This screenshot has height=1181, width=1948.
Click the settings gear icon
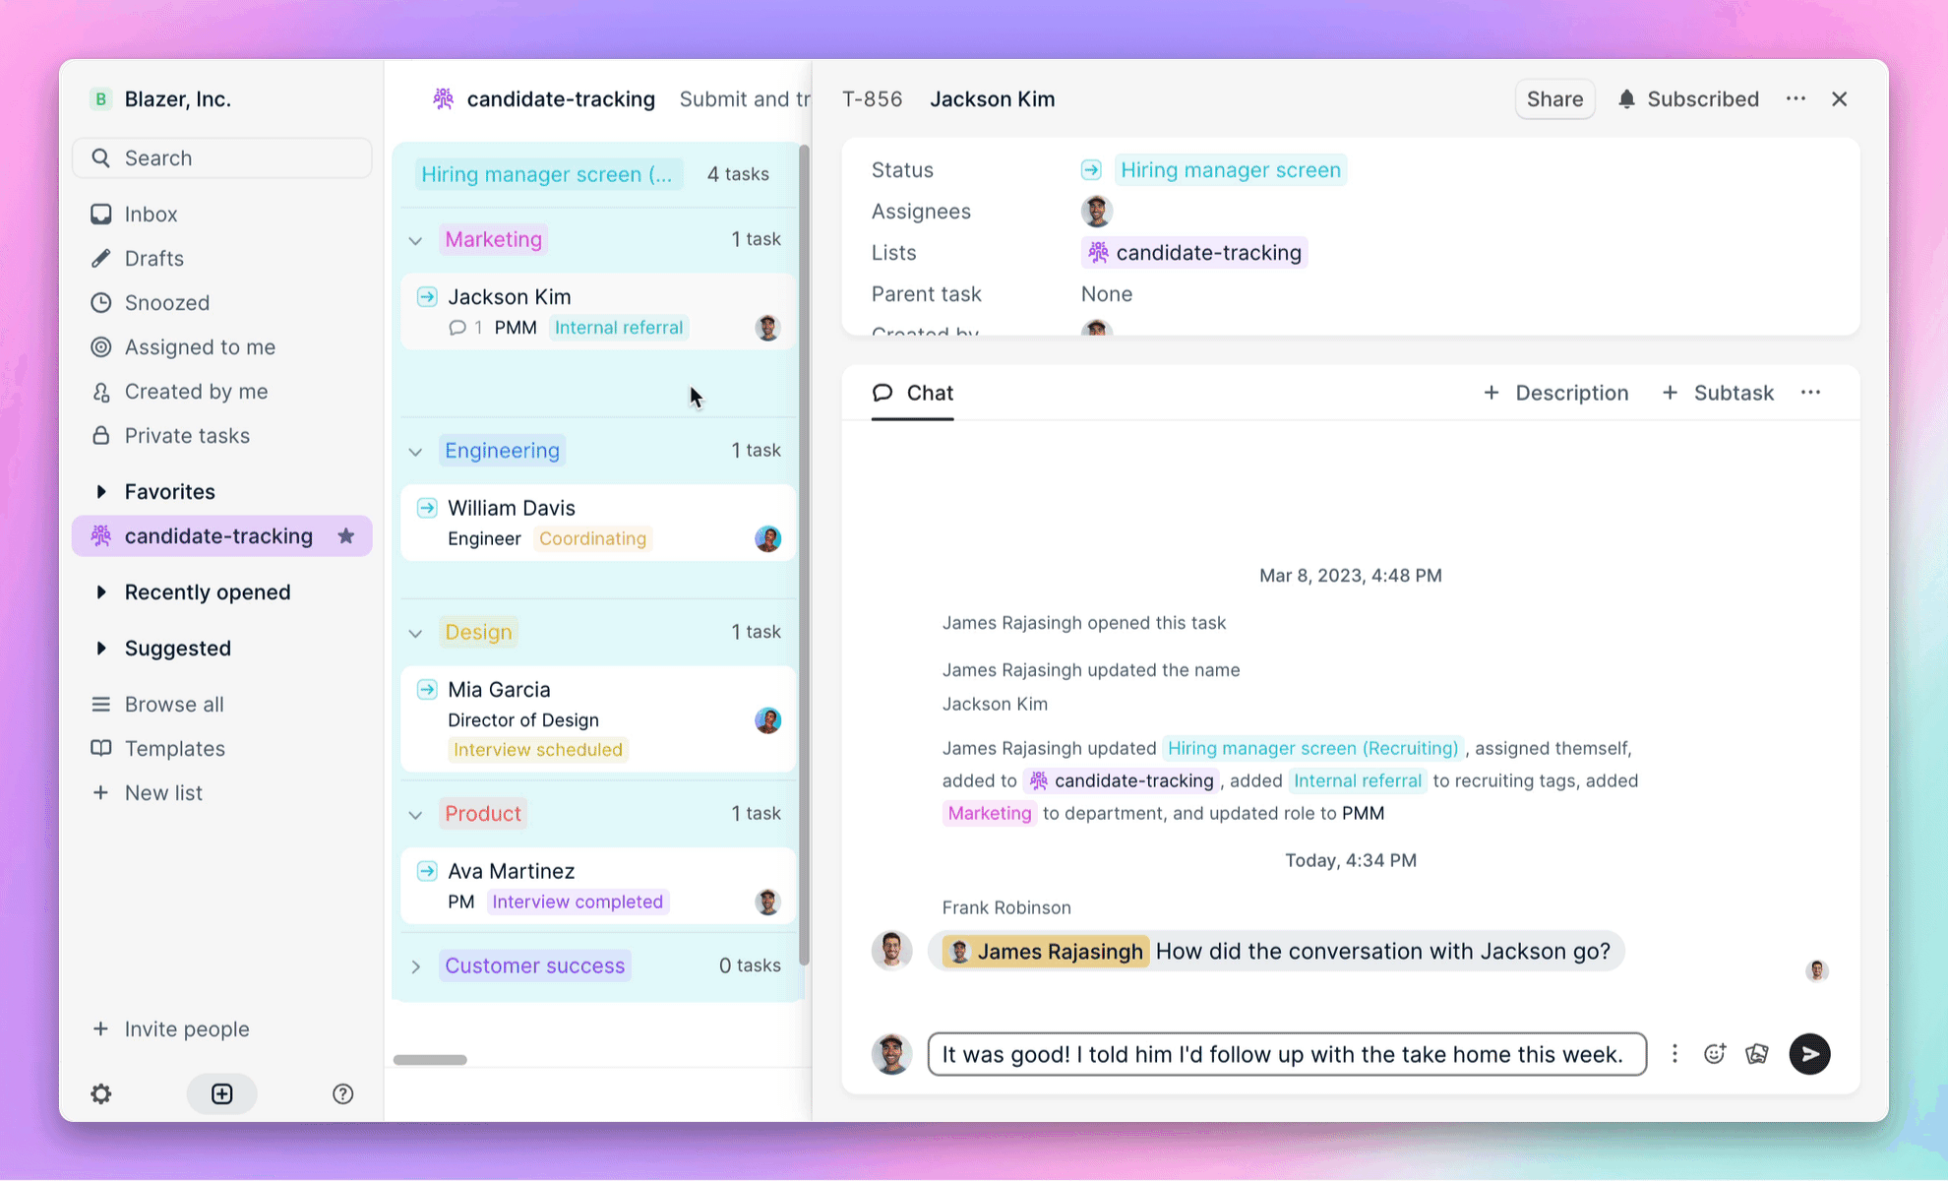[x=101, y=1093]
